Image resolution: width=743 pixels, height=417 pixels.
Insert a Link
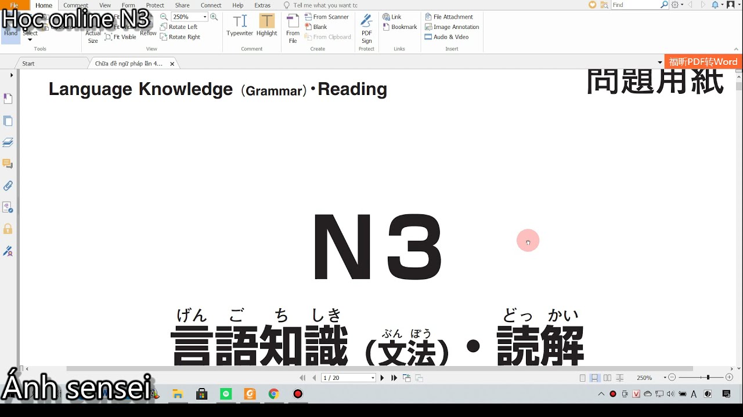(x=392, y=17)
